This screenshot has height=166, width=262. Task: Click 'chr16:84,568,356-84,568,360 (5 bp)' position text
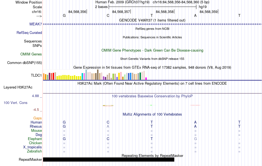pyautogui.click(x=181, y=2)
